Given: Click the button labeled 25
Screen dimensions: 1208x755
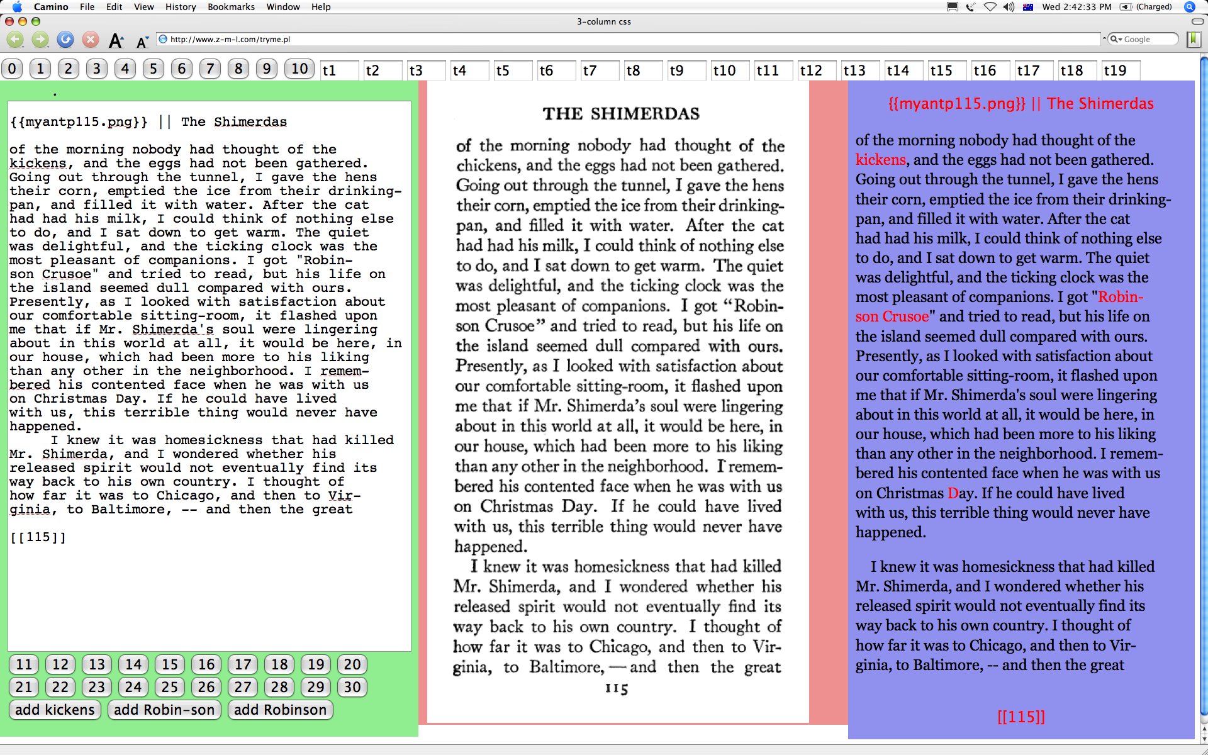Looking at the screenshot, I should 170,687.
